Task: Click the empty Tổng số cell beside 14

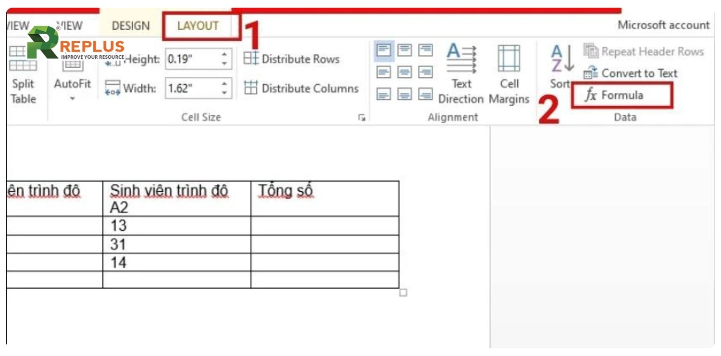Action: coord(325,262)
